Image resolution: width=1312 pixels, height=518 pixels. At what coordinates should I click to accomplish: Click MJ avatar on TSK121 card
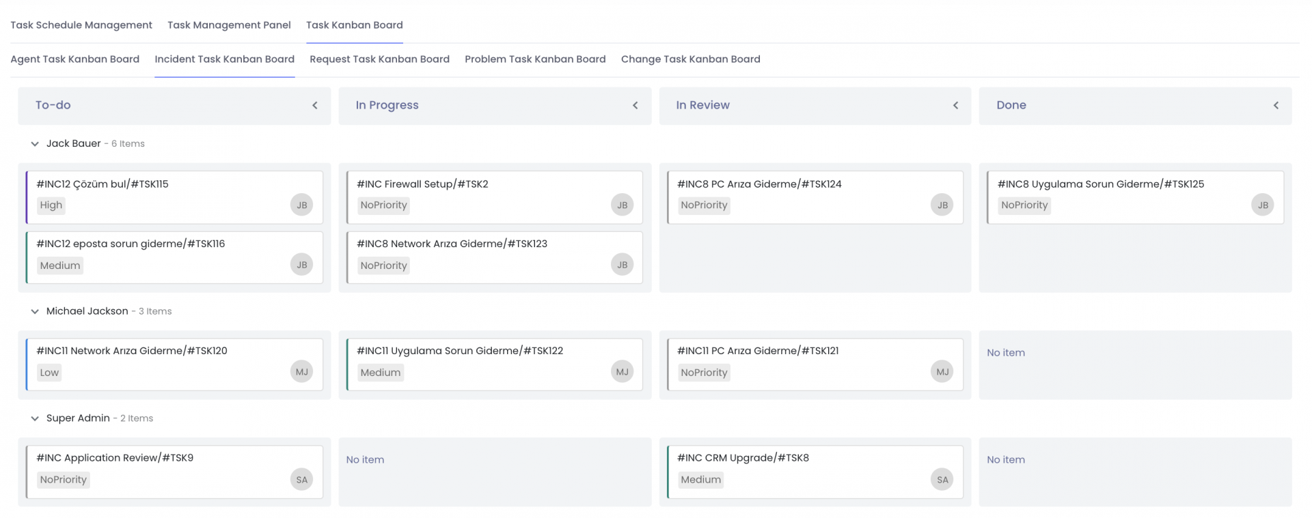942,372
